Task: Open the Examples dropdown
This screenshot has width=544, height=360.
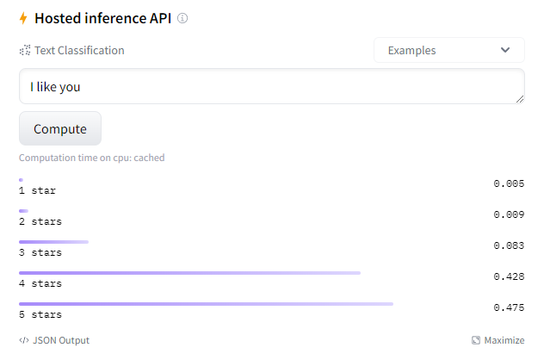Action: point(448,50)
